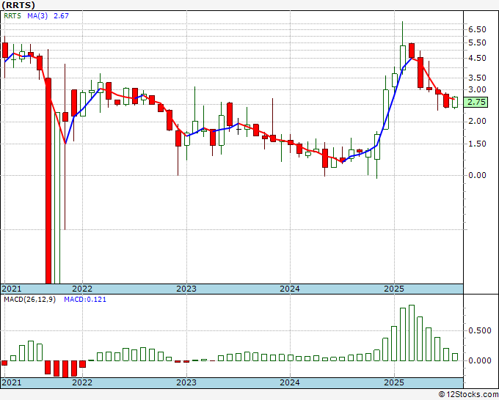
Task: Click the MACD(26,12,9) indicator label
Action: 29,300
